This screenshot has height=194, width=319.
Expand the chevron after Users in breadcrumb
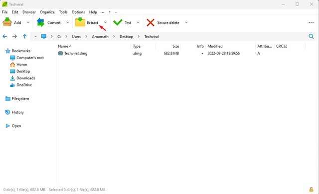pyautogui.click(x=86, y=36)
